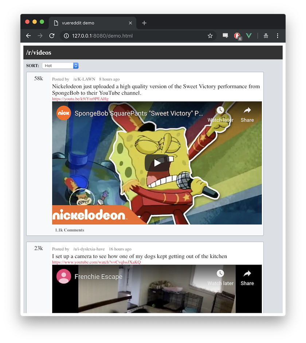Open the Chrome three-dot menu

(x=278, y=36)
